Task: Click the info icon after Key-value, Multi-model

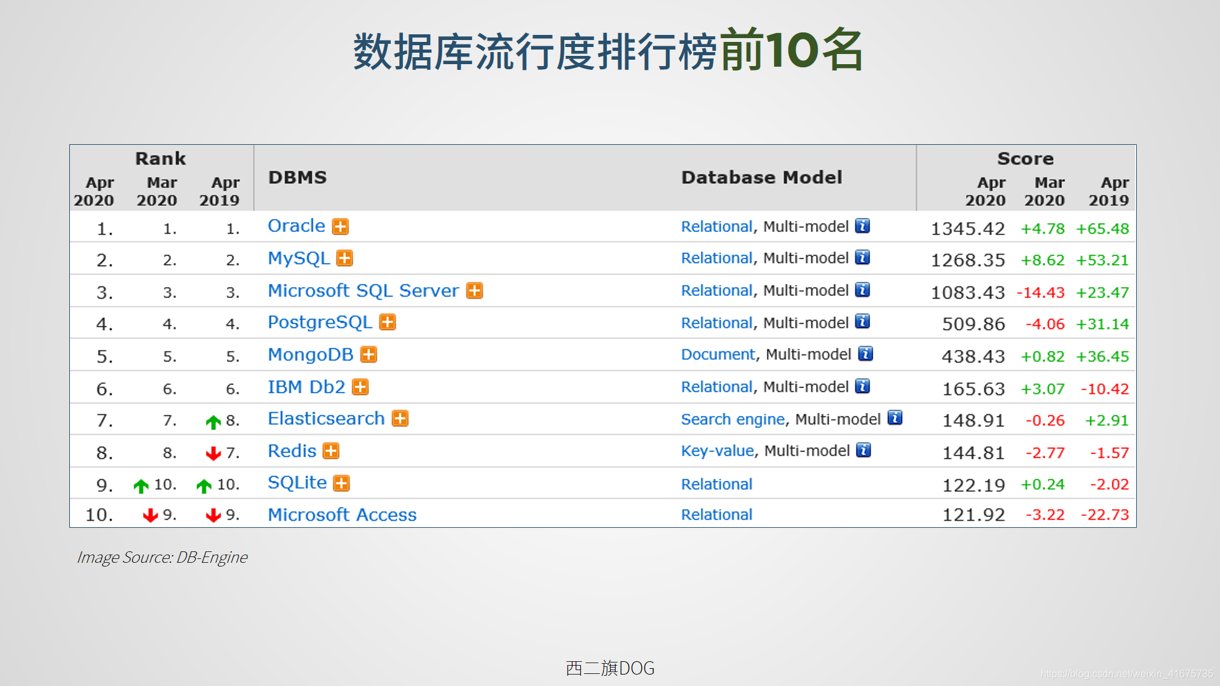Action: pos(864,451)
